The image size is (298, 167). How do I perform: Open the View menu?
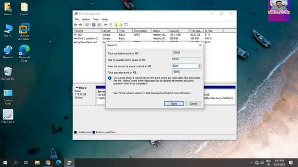tap(96, 19)
